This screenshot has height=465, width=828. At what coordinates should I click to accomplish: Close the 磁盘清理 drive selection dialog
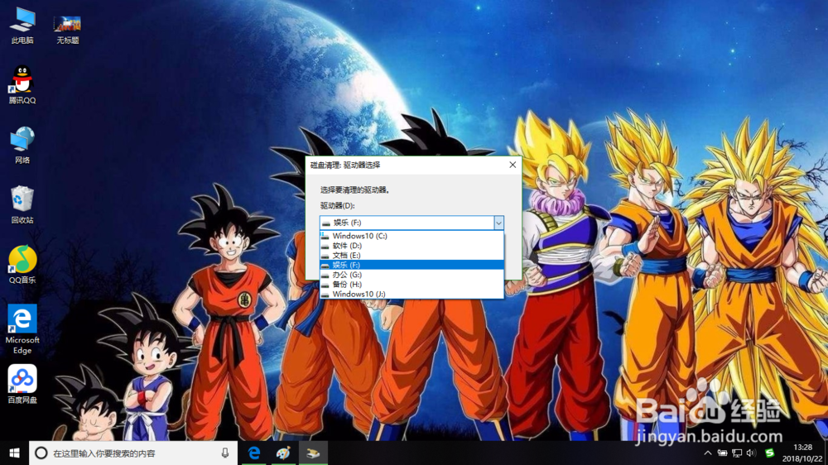point(513,165)
